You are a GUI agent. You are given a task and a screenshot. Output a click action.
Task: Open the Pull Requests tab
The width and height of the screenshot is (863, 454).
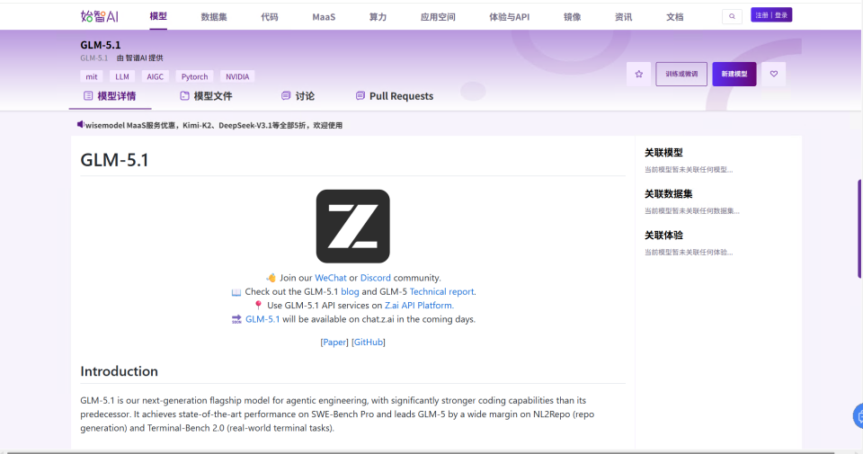(x=395, y=96)
